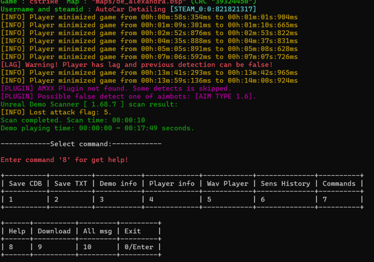Click the 'Wav Player' table cell
The image size is (374, 262).
[x=227, y=183]
